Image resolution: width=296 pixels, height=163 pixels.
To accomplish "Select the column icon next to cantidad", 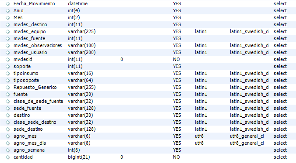I will click(8, 157).
